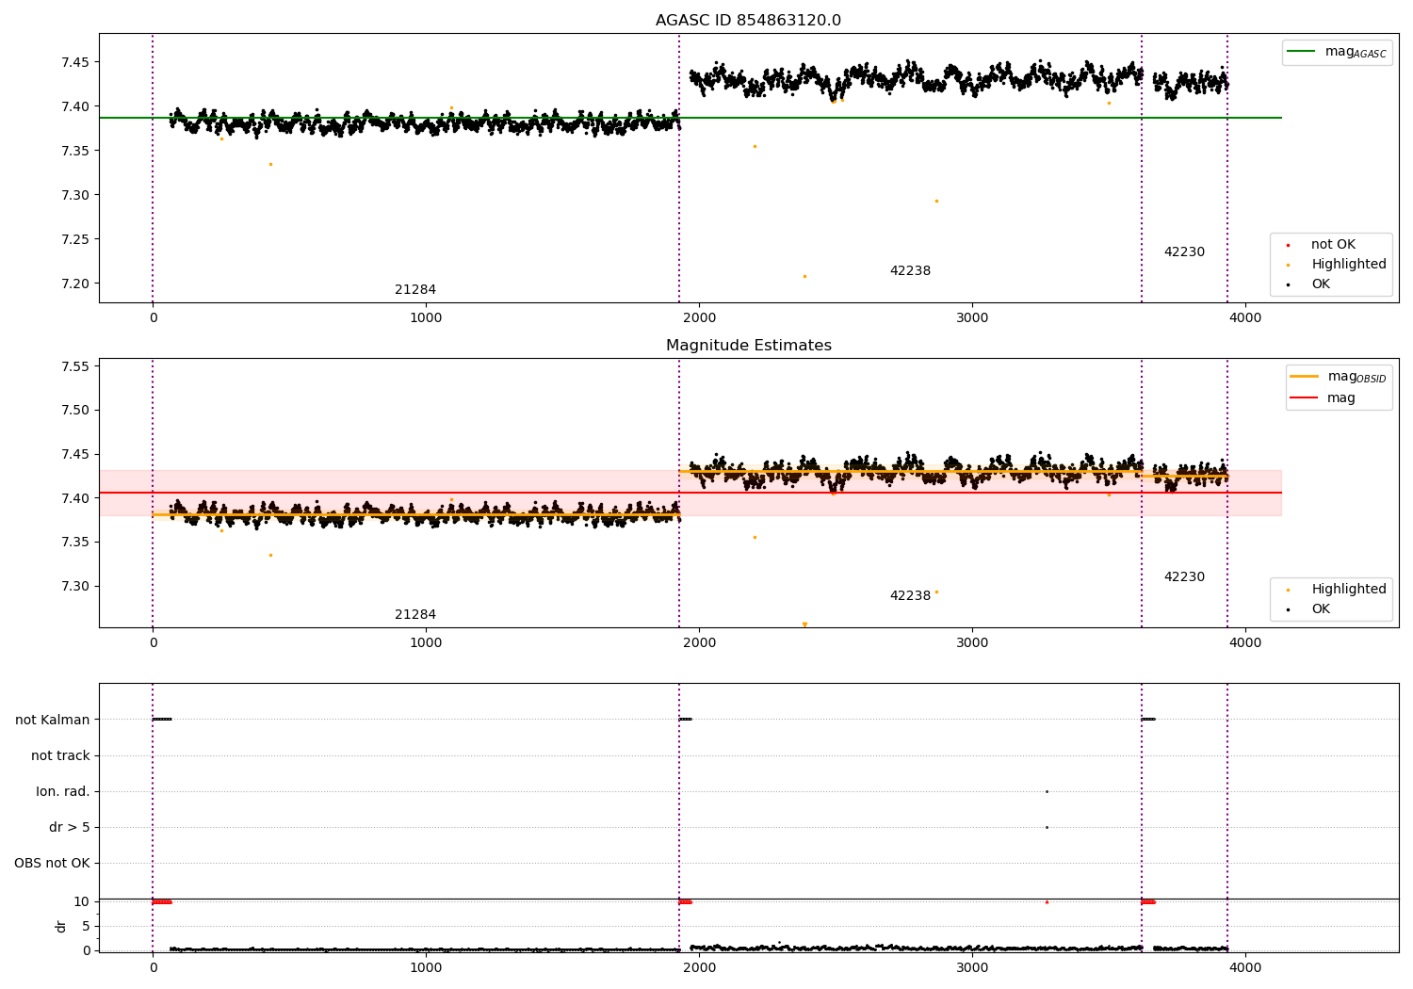Select the mag AGASC legend entry in top plot
The image size is (1413, 989).
coord(1337,52)
